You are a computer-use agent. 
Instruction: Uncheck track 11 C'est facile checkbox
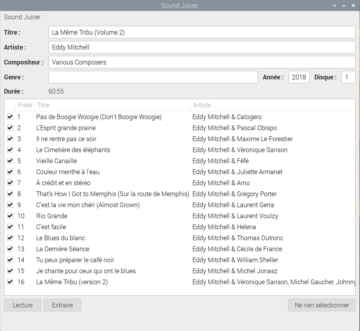10,227
